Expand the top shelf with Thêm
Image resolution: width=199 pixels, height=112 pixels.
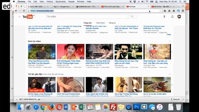(x=169, y=35)
